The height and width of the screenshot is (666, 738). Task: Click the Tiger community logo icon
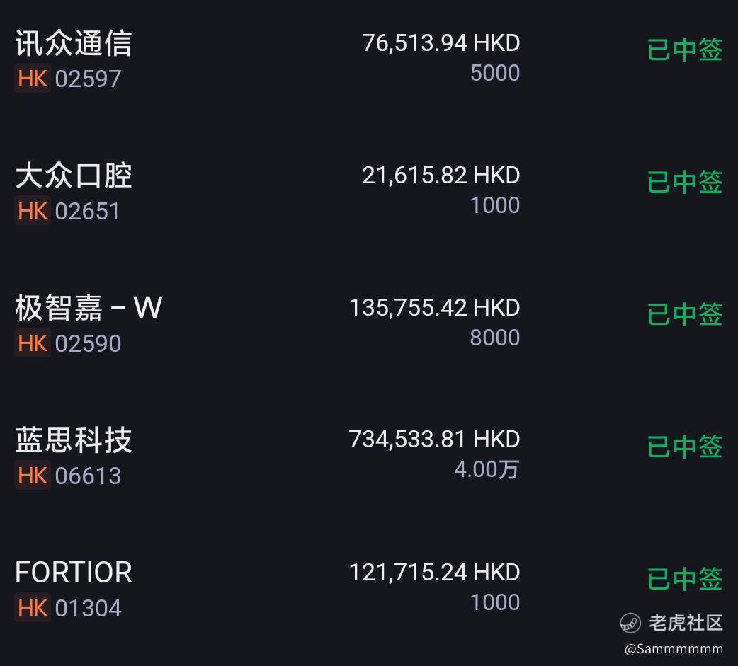pos(630,624)
